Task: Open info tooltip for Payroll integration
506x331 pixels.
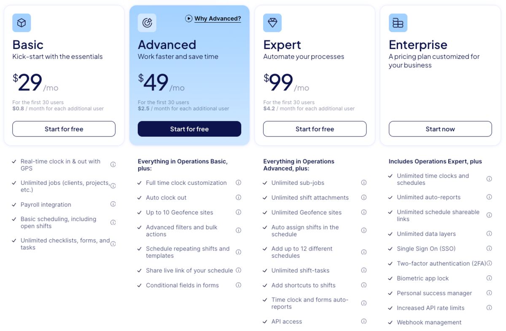Action: 113,204
